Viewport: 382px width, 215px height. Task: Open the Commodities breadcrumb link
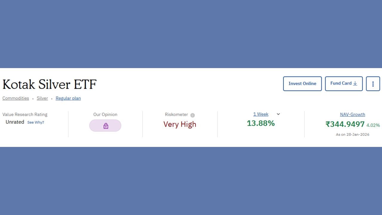(16, 98)
